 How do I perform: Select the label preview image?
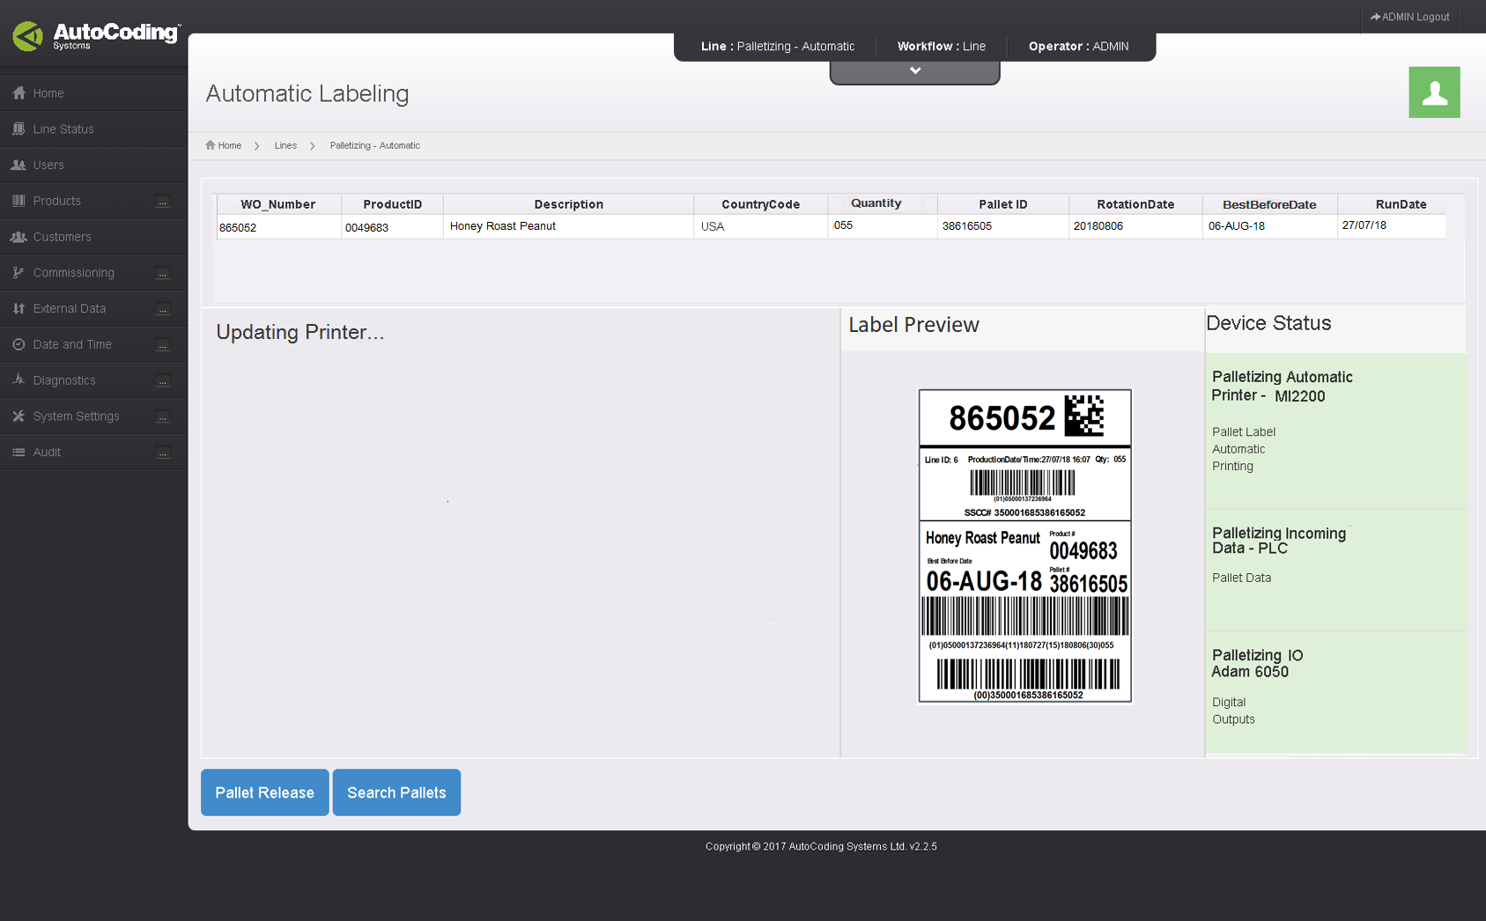coord(1024,546)
